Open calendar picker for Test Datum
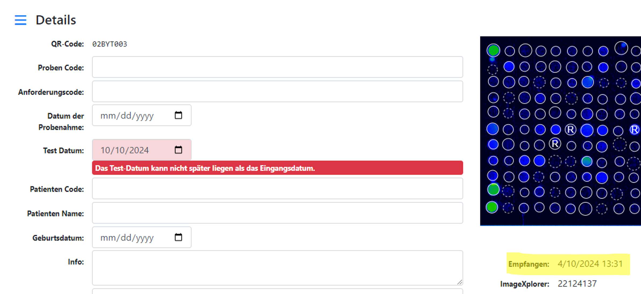This screenshot has height=294, width=641. (178, 150)
